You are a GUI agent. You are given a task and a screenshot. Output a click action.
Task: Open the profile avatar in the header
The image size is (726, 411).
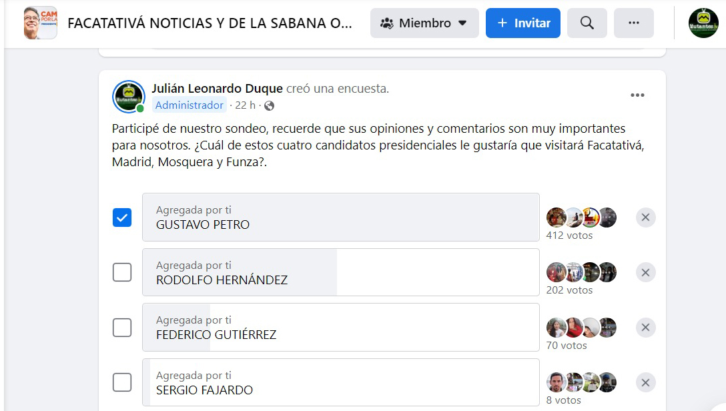coord(703,23)
